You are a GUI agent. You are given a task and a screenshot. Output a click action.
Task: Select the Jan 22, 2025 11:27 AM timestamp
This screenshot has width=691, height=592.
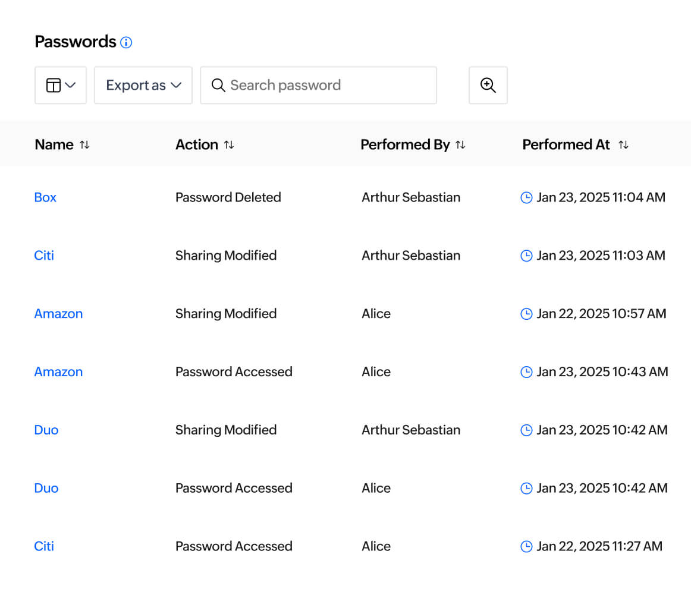[x=599, y=546]
